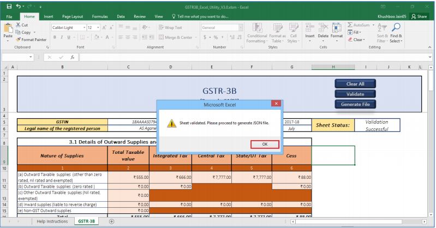The width and height of the screenshot is (436, 228).
Task: Click Merge & Center
Action: coord(176,37)
